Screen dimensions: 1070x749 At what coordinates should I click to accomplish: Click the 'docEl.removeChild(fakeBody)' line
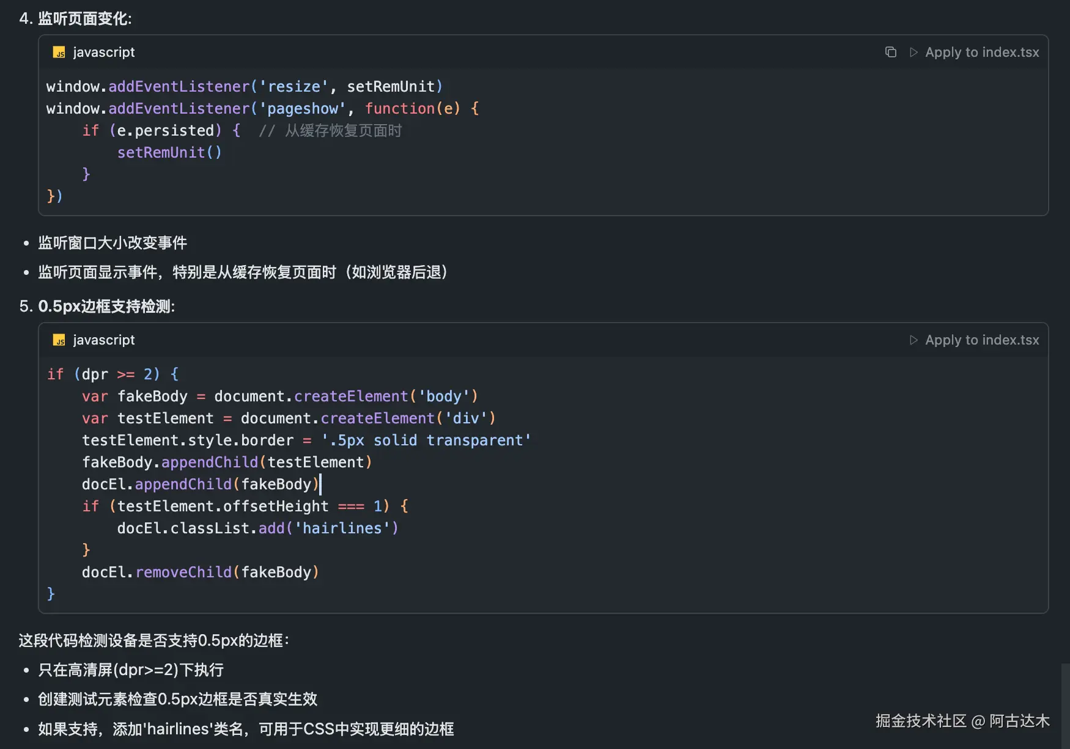[201, 572]
